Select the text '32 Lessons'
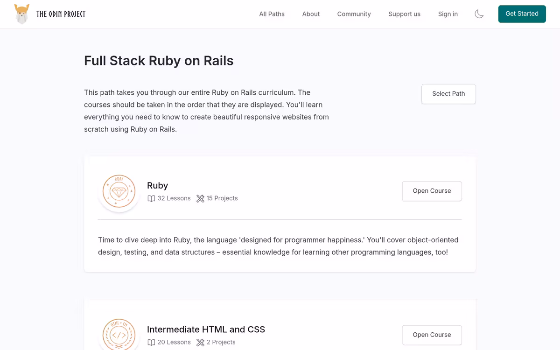This screenshot has height=350, width=560. point(174,198)
